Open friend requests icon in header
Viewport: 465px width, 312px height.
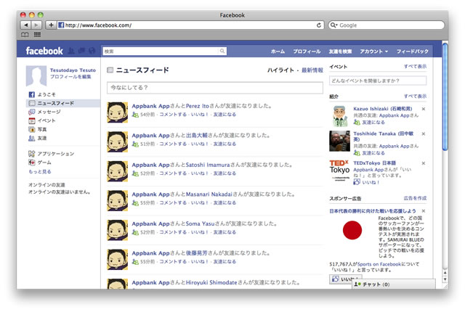point(71,51)
